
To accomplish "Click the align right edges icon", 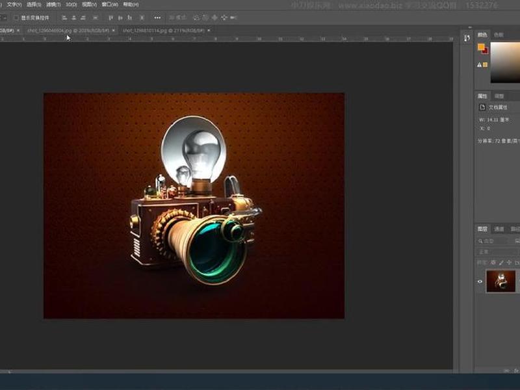I will pyautogui.click(x=83, y=18).
